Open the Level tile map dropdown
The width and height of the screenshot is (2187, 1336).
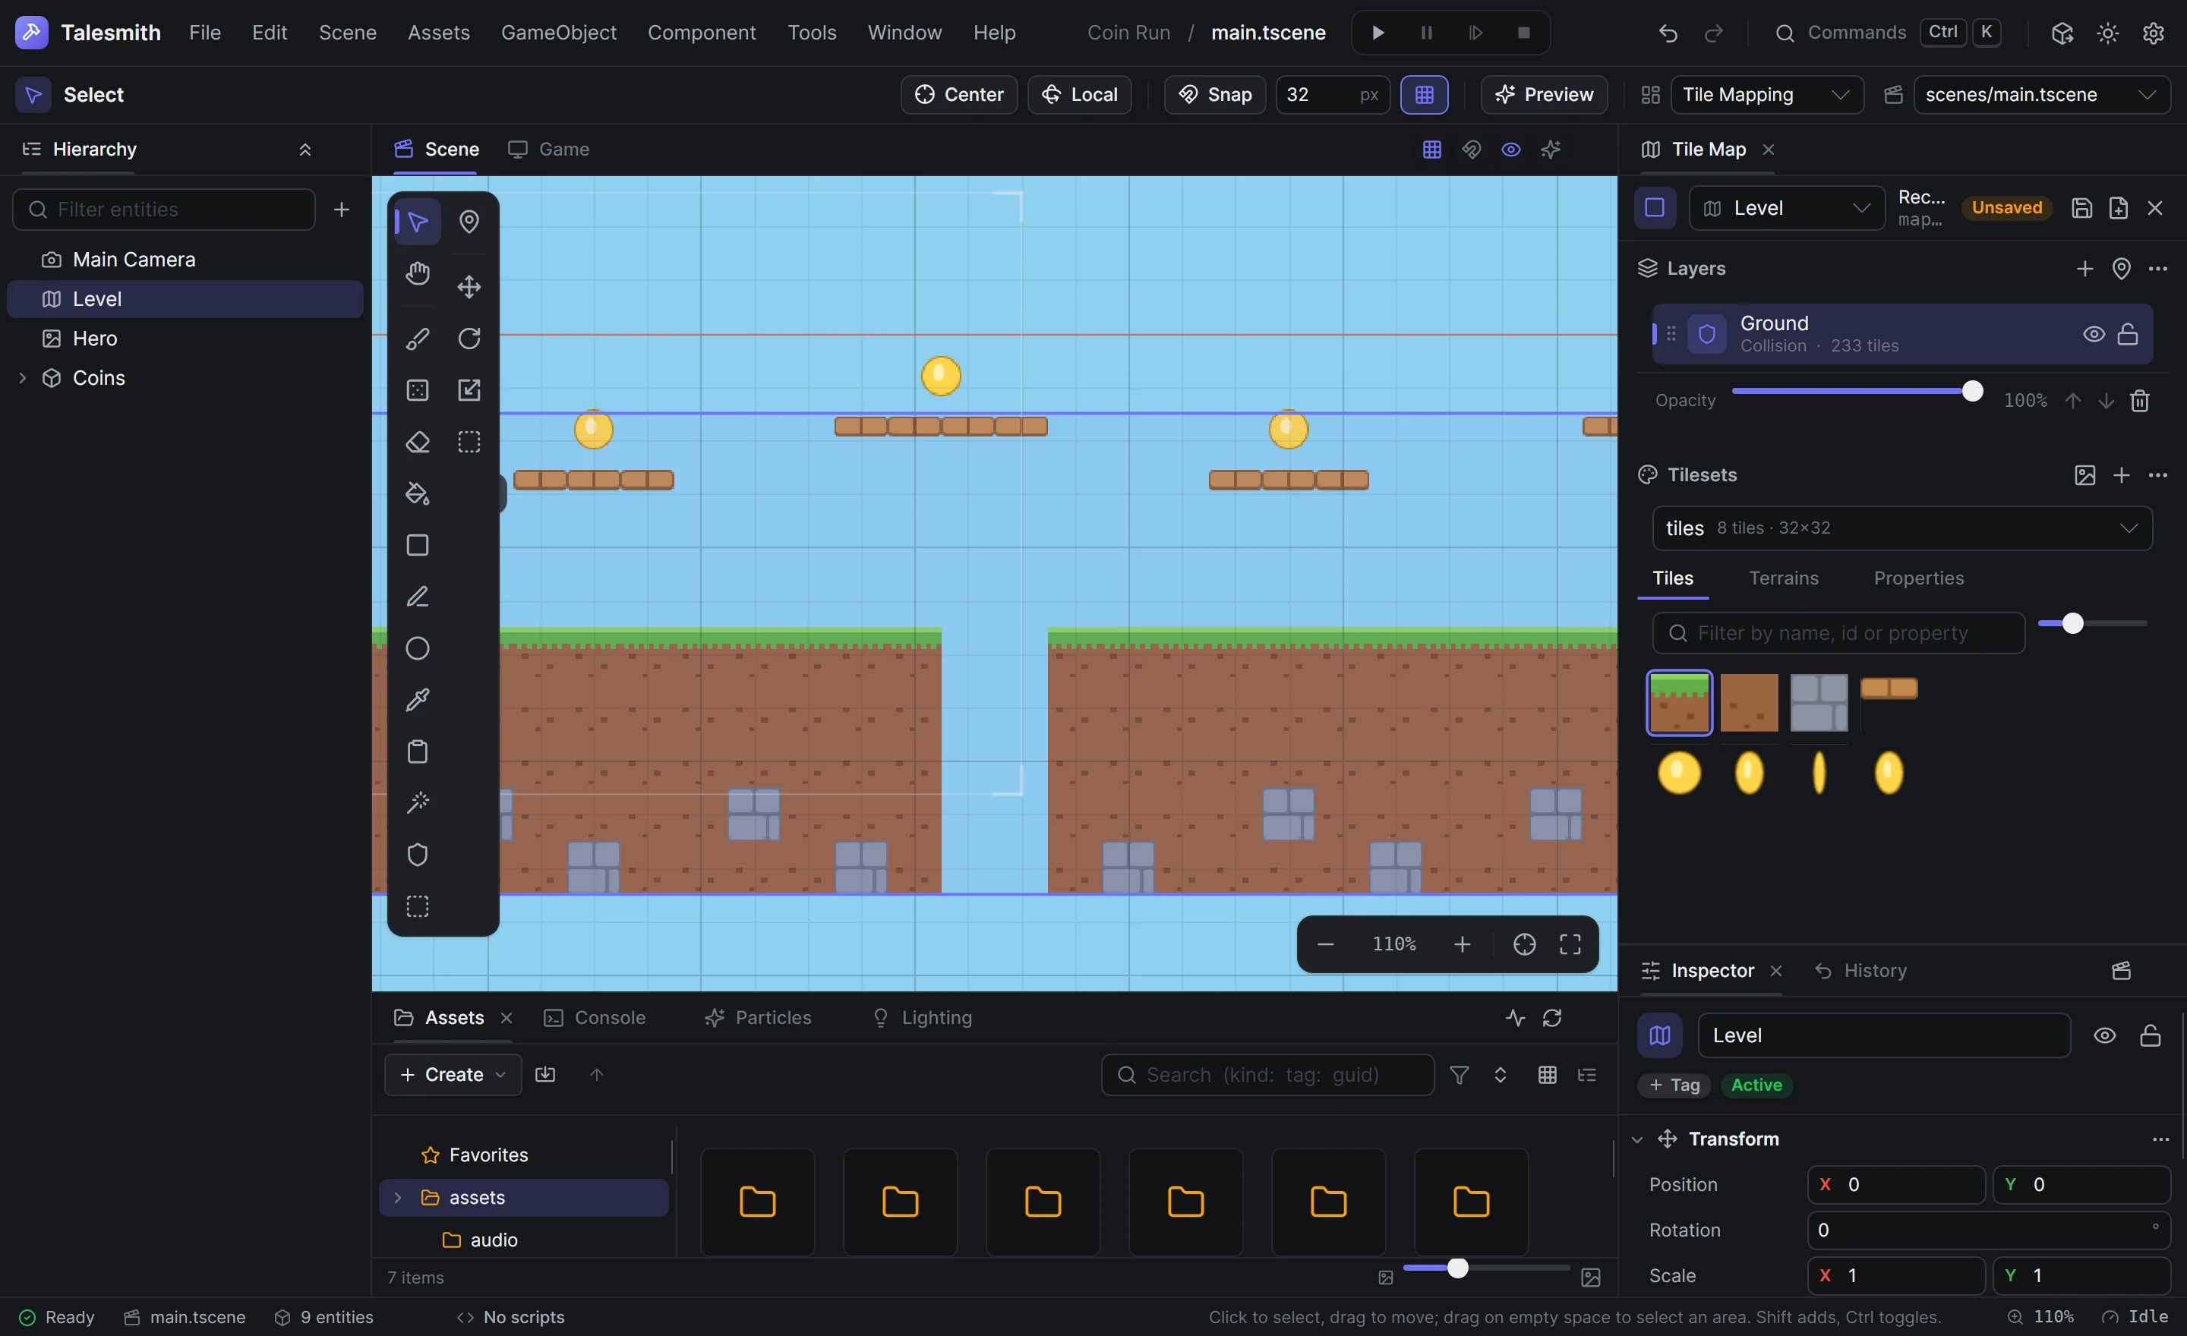coord(1786,207)
